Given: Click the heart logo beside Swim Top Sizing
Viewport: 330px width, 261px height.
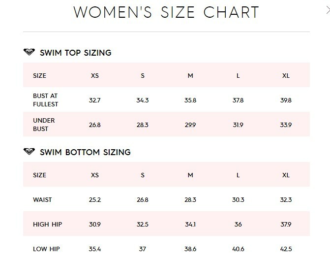Looking at the screenshot, I should point(29,52).
